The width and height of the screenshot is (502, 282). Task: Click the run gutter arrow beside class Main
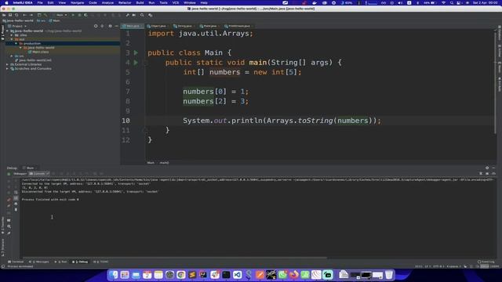coord(136,52)
